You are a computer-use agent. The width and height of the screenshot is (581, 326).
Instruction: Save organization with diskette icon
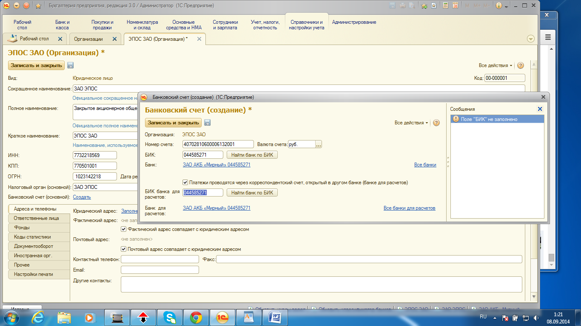pyautogui.click(x=71, y=65)
